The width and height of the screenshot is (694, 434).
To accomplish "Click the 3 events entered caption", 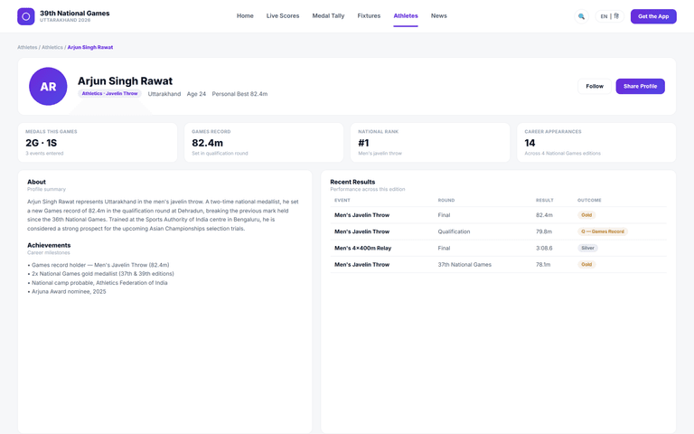I will (x=44, y=154).
